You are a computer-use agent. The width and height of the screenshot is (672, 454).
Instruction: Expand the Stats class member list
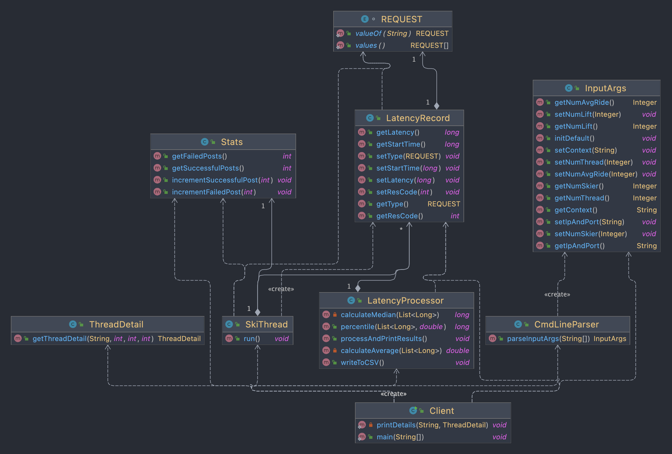pos(223,141)
